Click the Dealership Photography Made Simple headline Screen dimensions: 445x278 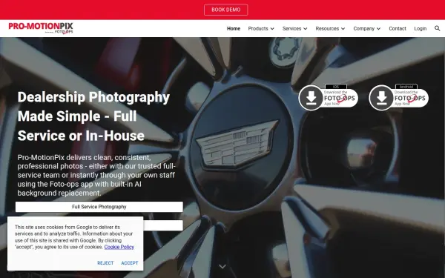click(93, 116)
